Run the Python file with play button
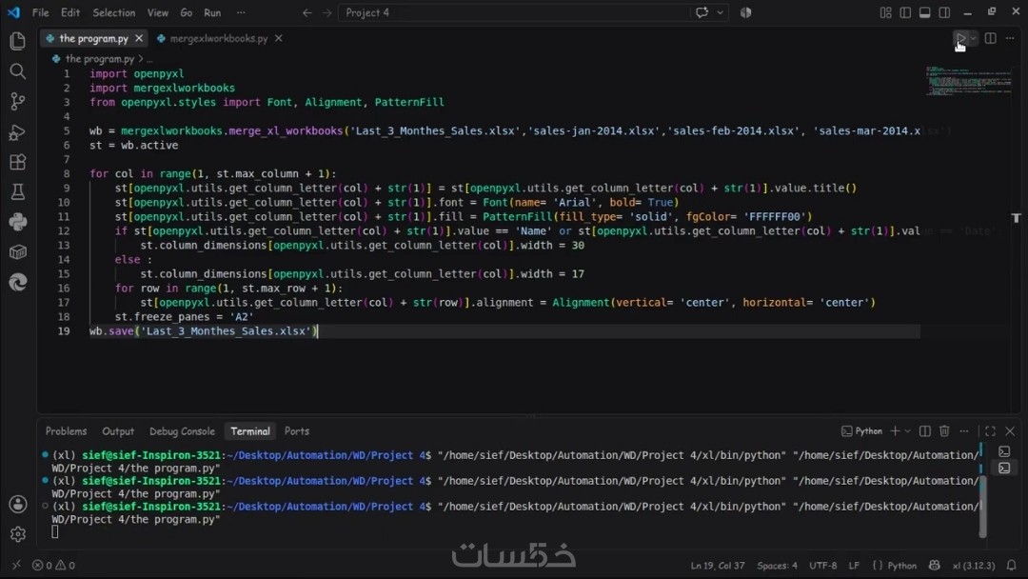This screenshot has width=1028, height=579. pyautogui.click(x=960, y=38)
